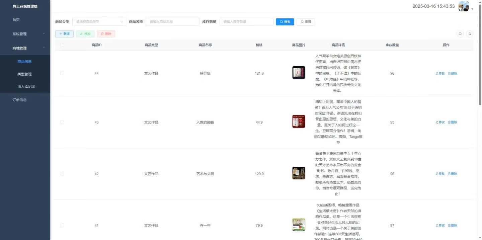The width and height of the screenshot is (482, 240).
Task: Click 删除 trash icon for product 43
Action: click(452, 123)
